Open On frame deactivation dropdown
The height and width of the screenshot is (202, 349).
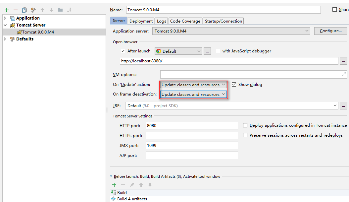[x=193, y=94]
